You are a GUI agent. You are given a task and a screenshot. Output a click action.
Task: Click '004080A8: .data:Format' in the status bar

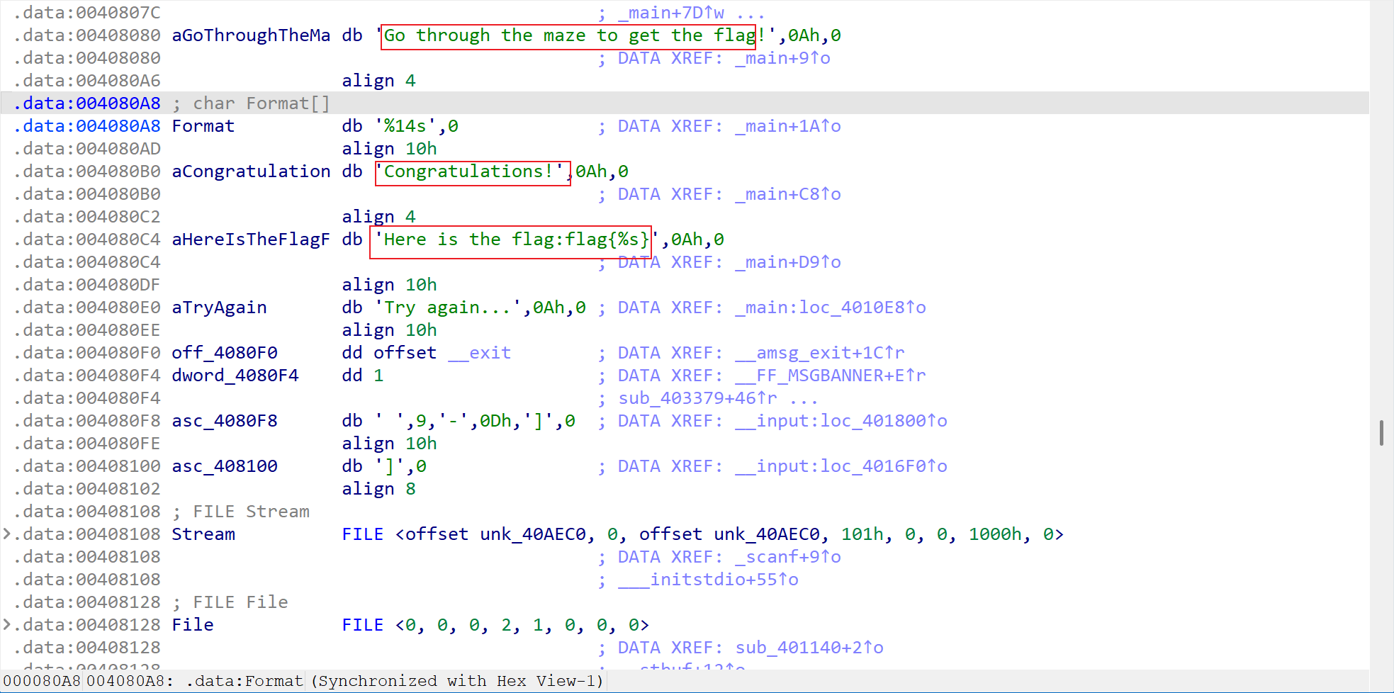coord(196,682)
